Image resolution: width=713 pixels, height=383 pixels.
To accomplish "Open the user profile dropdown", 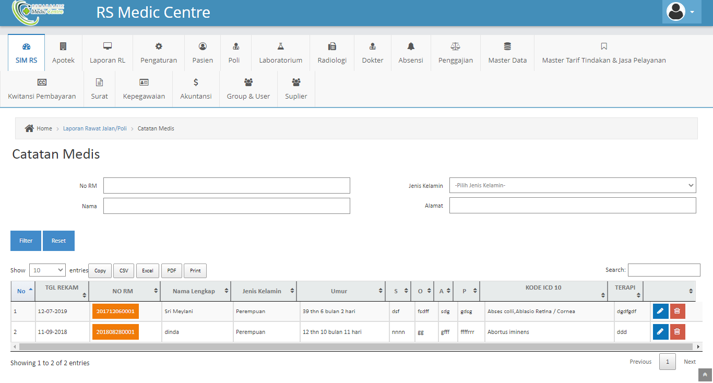I will 682,11.
